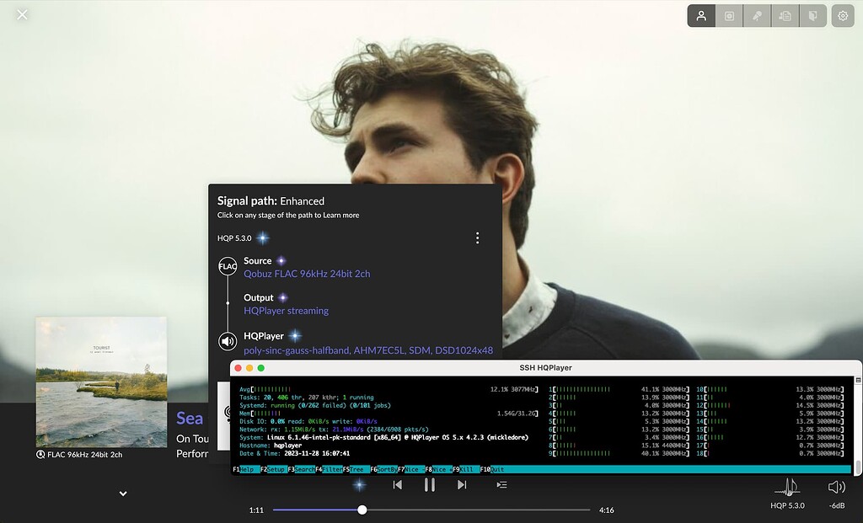Switch to the artist photo view
863x523 pixels.
click(x=701, y=16)
